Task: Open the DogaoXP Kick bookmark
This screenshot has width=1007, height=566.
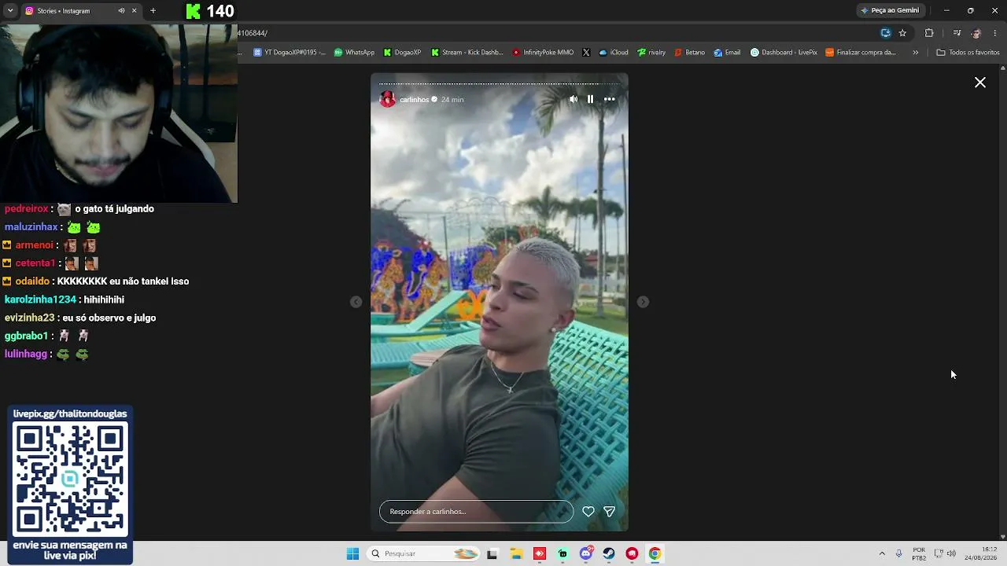Action: [402, 53]
